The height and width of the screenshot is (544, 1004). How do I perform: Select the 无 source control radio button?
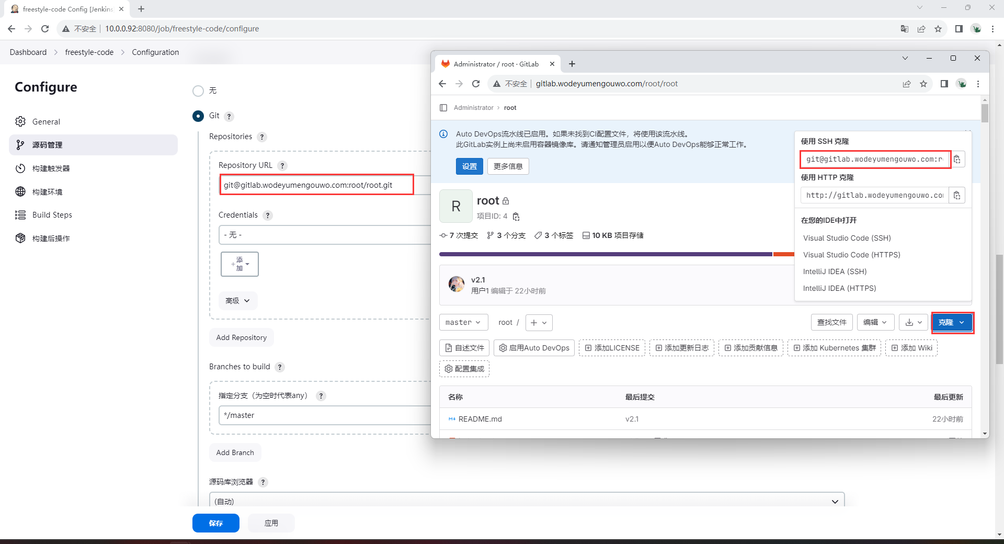198,91
